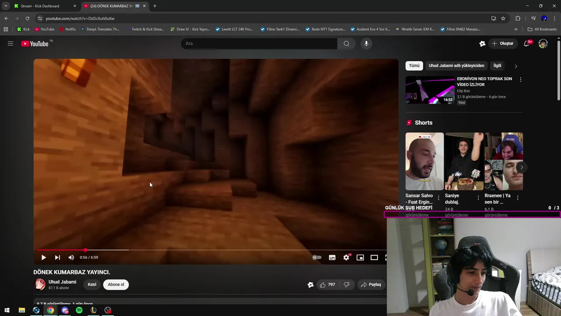The width and height of the screenshot is (561, 316).
Task: Share the video via Paylaş
Action: coord(371,285)
